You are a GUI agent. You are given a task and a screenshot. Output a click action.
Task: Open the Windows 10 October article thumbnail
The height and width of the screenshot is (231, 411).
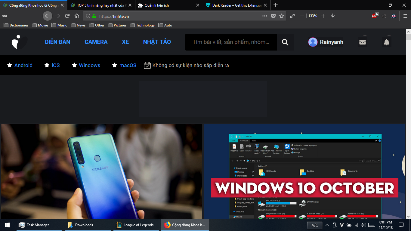(304, 172)
